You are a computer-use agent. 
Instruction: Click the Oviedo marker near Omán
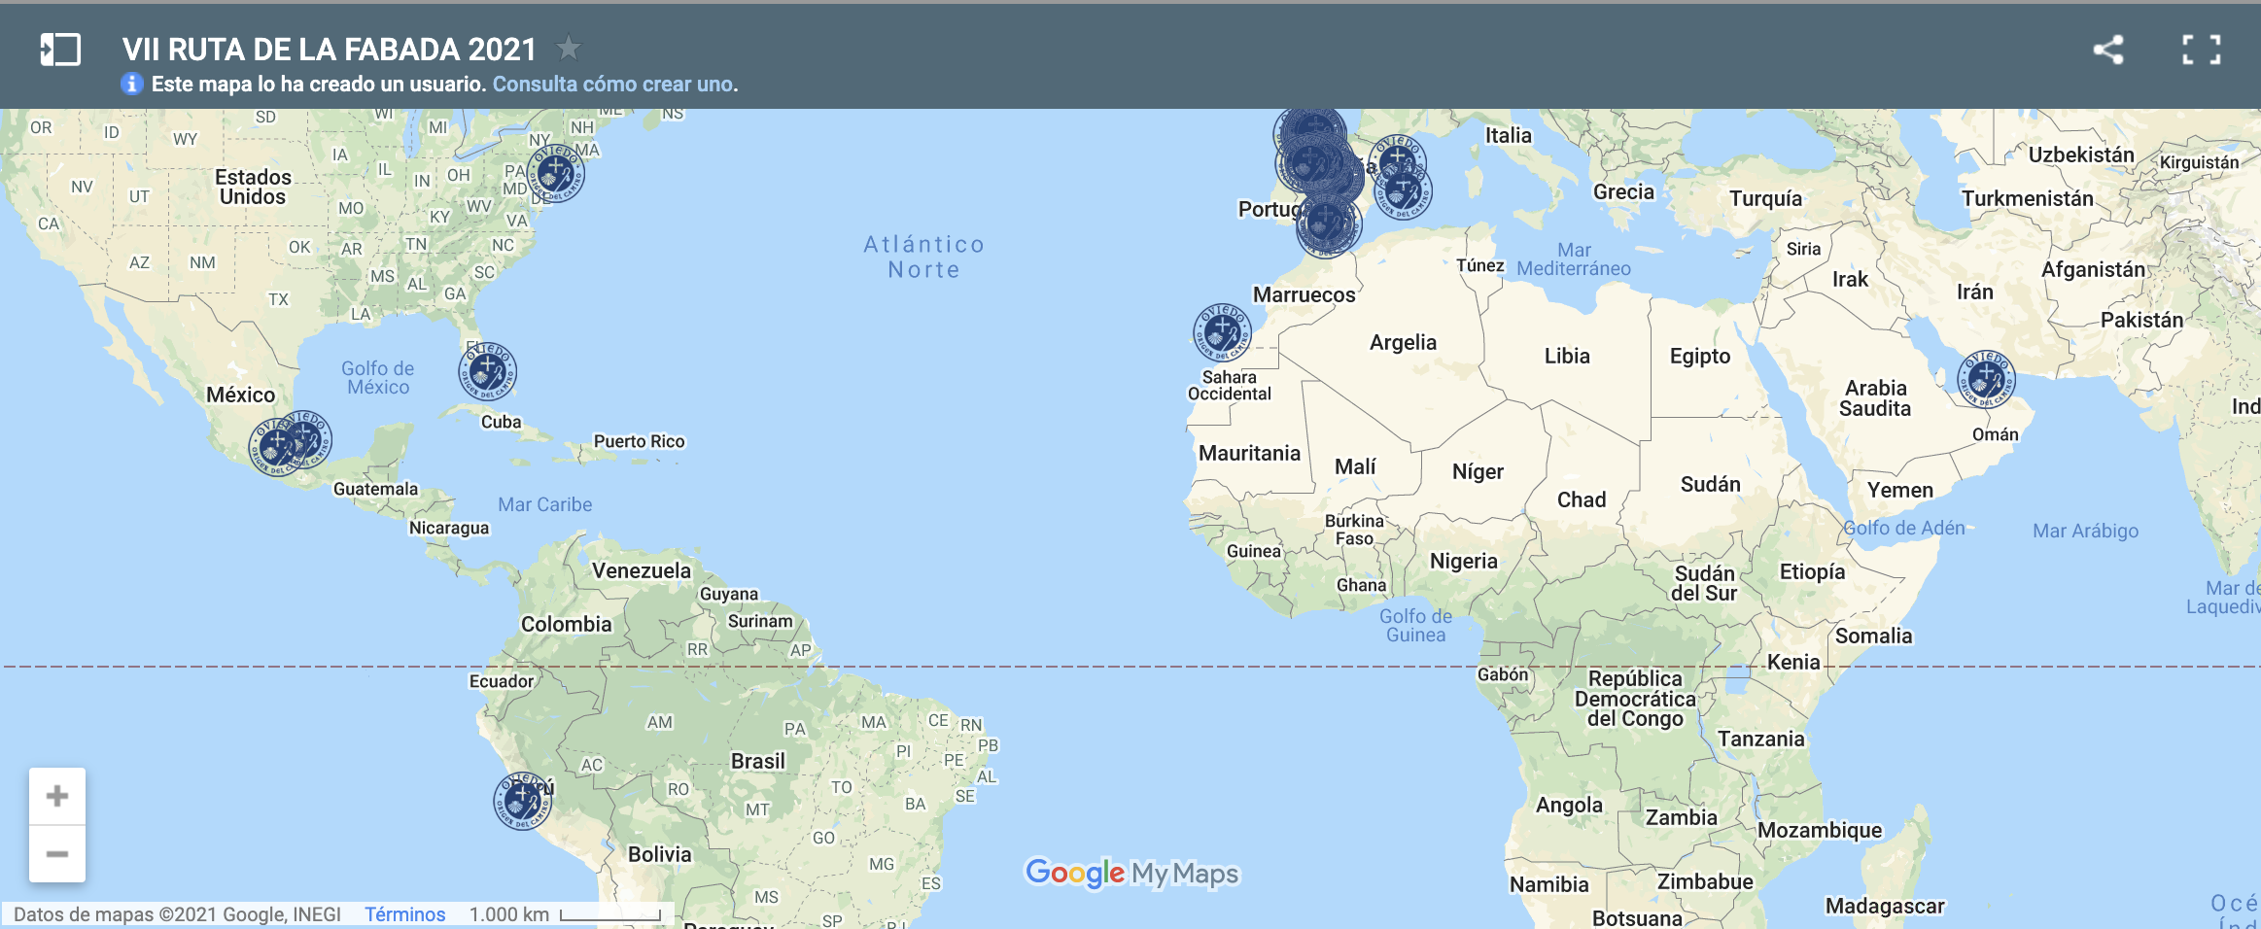tap(1986, 379)
